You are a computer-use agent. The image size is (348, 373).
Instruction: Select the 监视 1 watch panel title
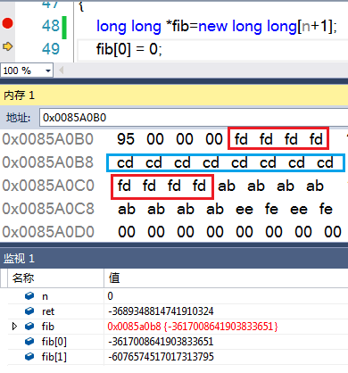(x=19, y=258)
